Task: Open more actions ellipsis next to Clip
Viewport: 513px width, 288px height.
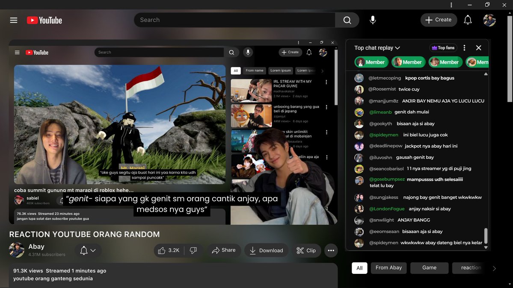Action: click(331, 250)
